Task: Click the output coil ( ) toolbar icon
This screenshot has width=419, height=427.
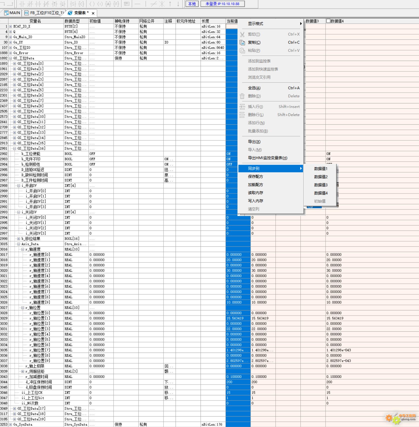Action: coord(92,4)
